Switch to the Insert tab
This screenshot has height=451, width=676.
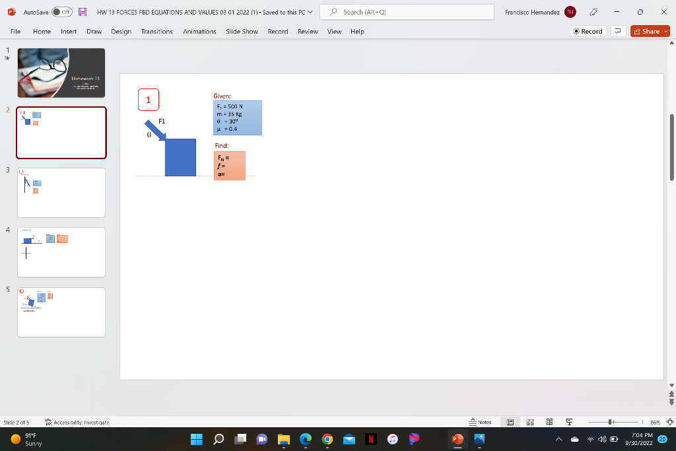[69, 32]
